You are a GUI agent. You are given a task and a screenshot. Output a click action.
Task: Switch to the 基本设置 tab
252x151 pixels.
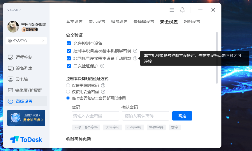74,21
